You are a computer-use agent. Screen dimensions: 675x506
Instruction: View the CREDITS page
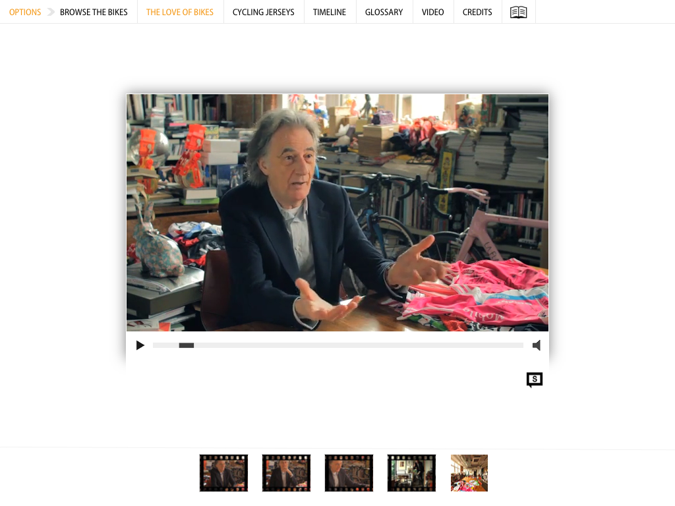(x=477, y=12)
